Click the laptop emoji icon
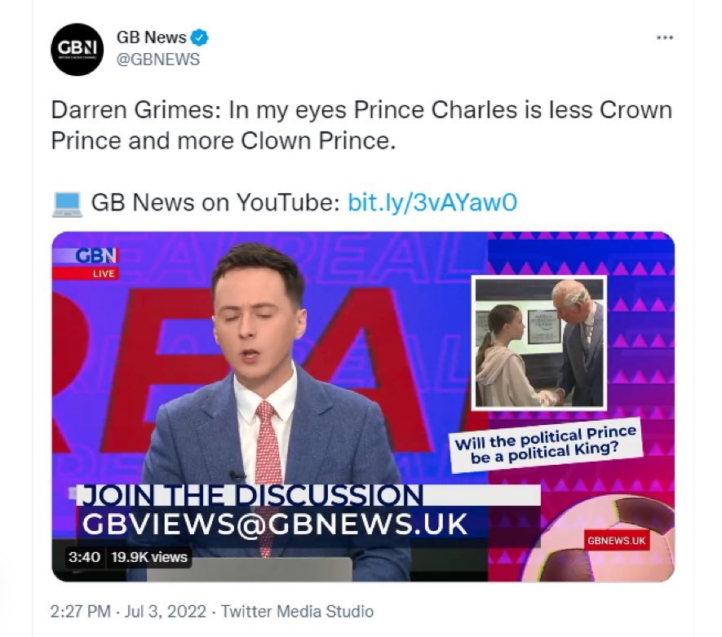Viewport: 722px width, 637px height. [67, 204]
